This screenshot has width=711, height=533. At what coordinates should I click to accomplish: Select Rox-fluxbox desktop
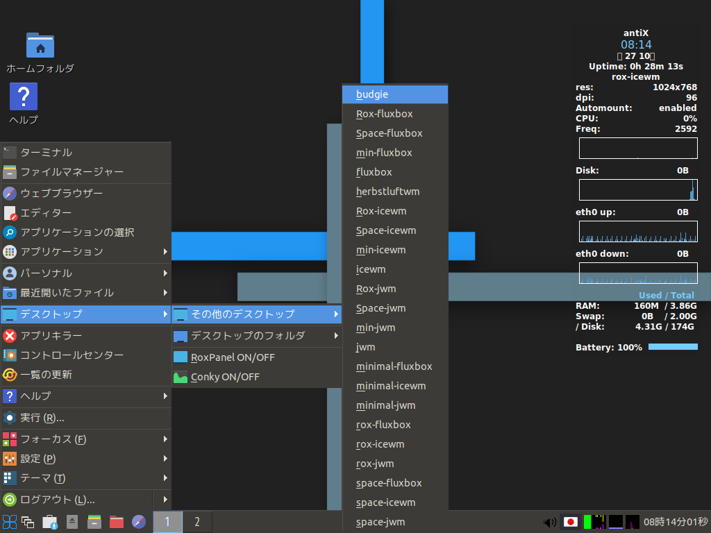click(x=395, y=114)
